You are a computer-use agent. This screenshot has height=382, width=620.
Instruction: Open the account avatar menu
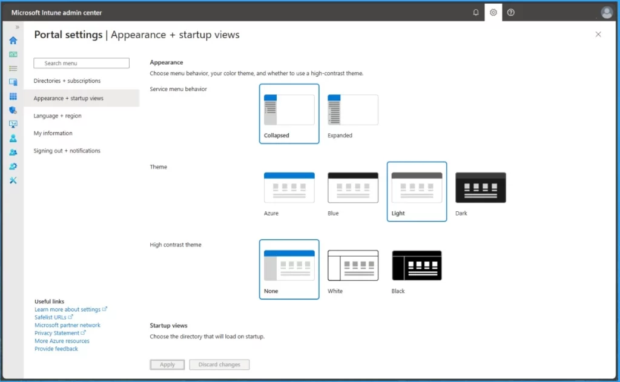pos(607,12)
